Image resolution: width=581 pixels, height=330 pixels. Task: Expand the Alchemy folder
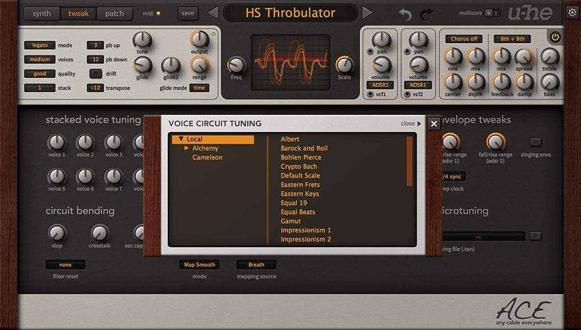[x=187, y=148]
